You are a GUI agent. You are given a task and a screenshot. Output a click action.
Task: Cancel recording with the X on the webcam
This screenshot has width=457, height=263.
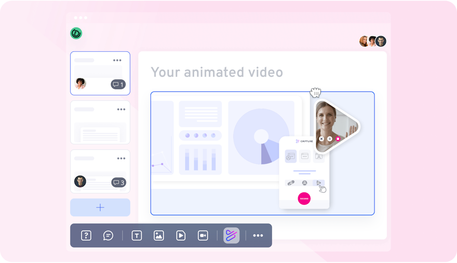click(x=321, y=139)
